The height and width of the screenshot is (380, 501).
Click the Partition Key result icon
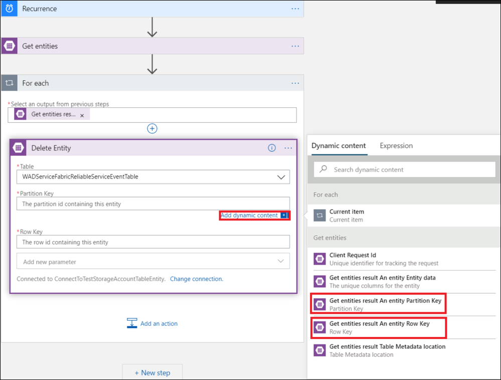319,304
